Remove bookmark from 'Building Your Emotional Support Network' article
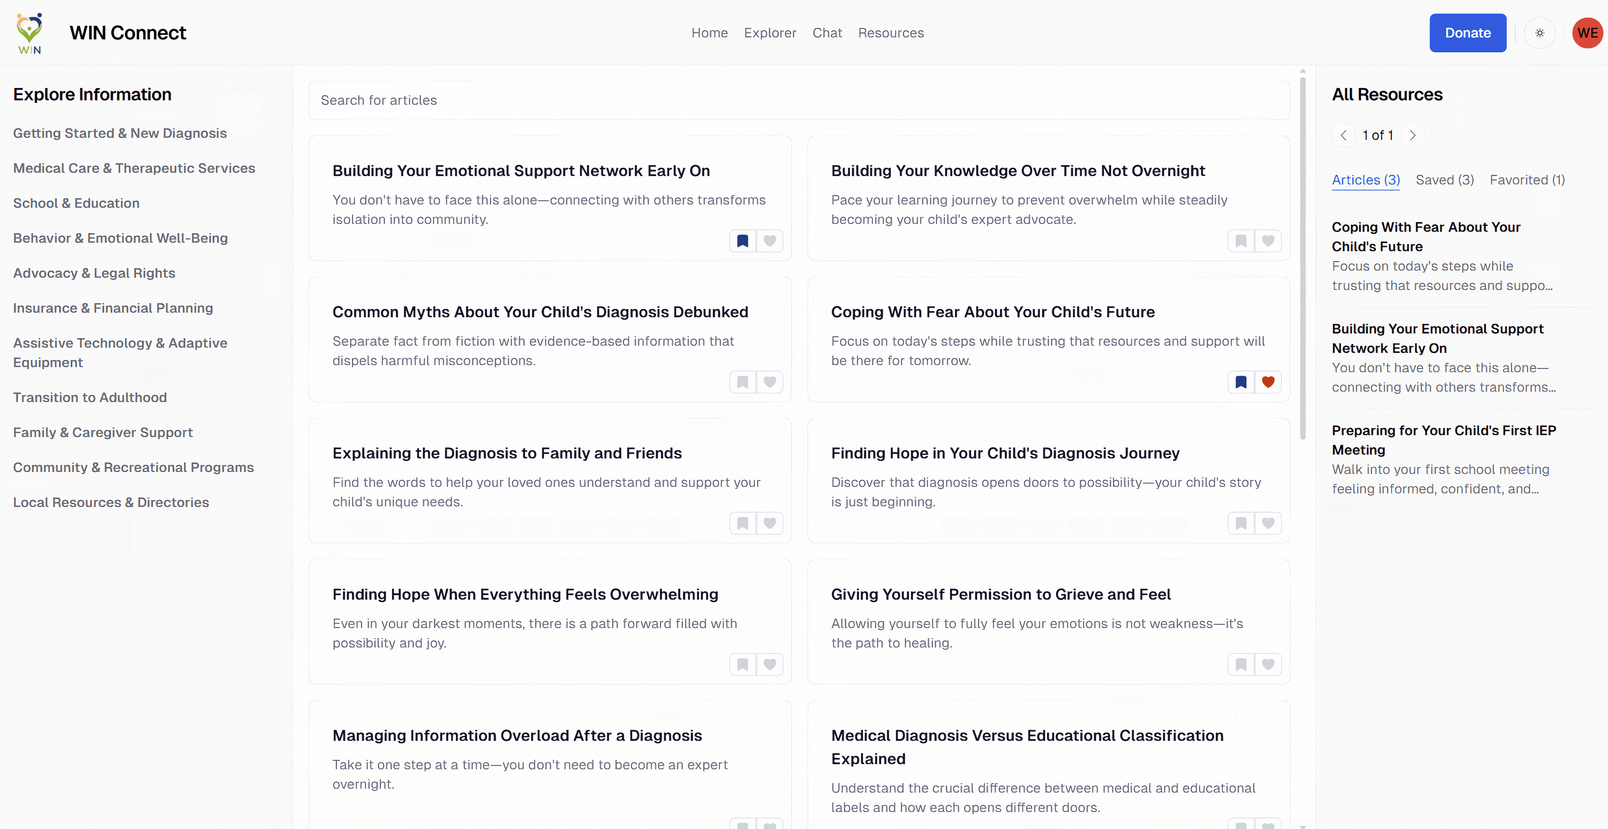Viewport: 1608px width, 829px height. (742, 241)
